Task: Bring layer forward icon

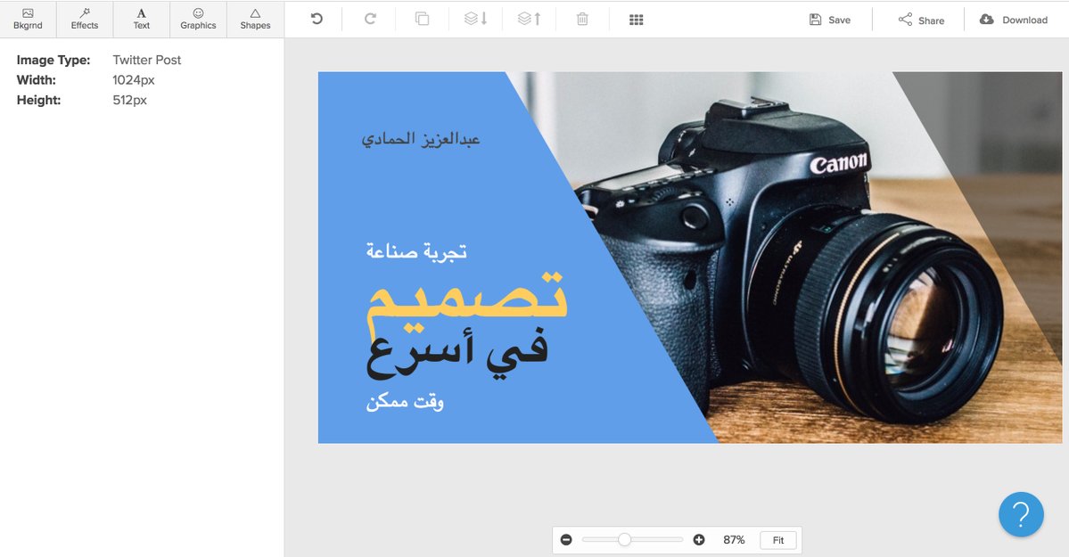Action: coord(530,20)
